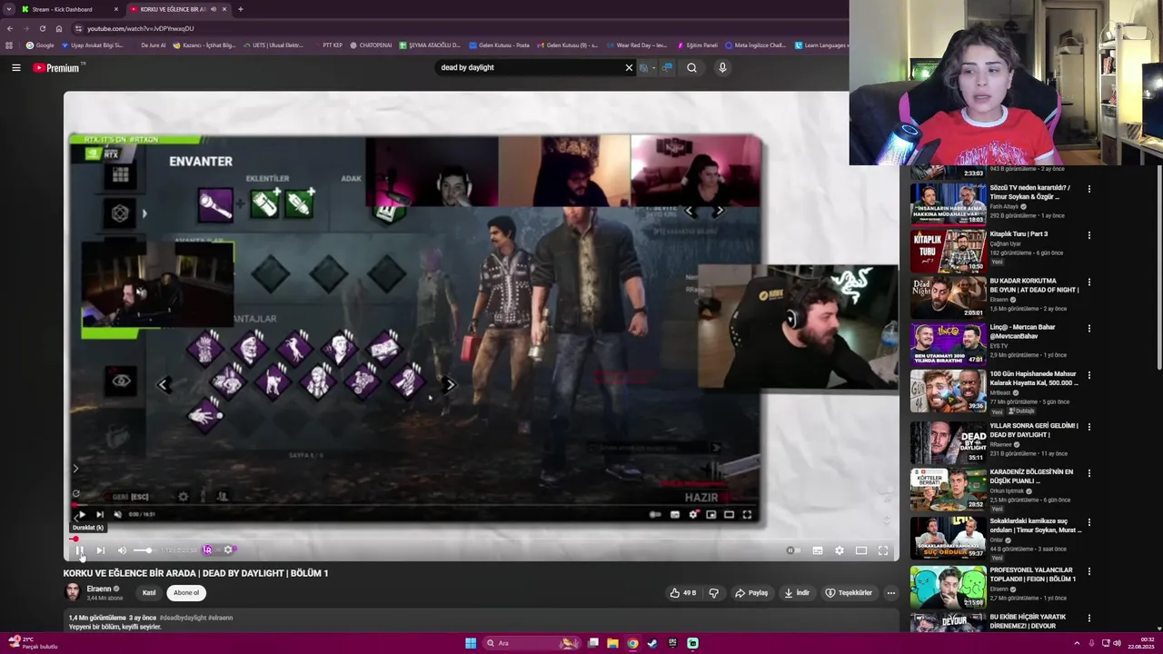Run the YouTube search
The height and width of the screenshot is (654, 1163).
coord(691,67)
